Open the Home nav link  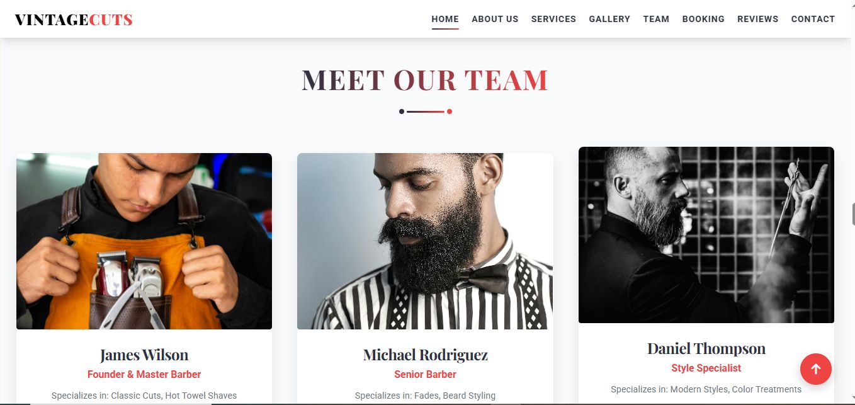click(445, 19)
